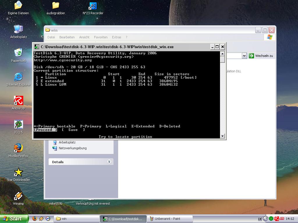The width and height of the screenshot is (298, 223).
Task: Click the console scrollbar thumb
Action: pyautogui.click(x=222, y=59)
